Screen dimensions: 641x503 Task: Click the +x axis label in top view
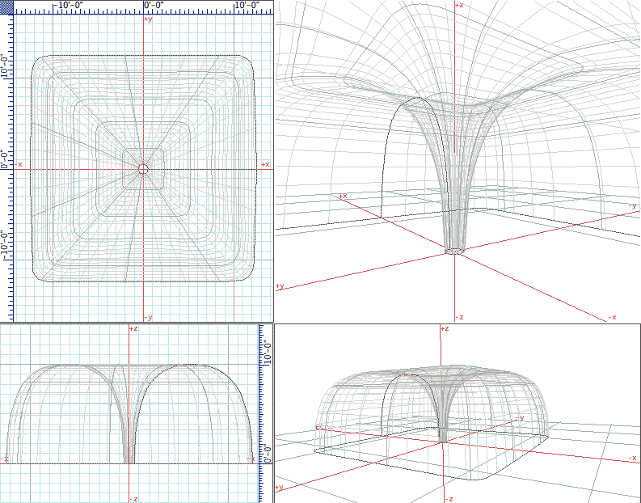[x=264, y=164]
